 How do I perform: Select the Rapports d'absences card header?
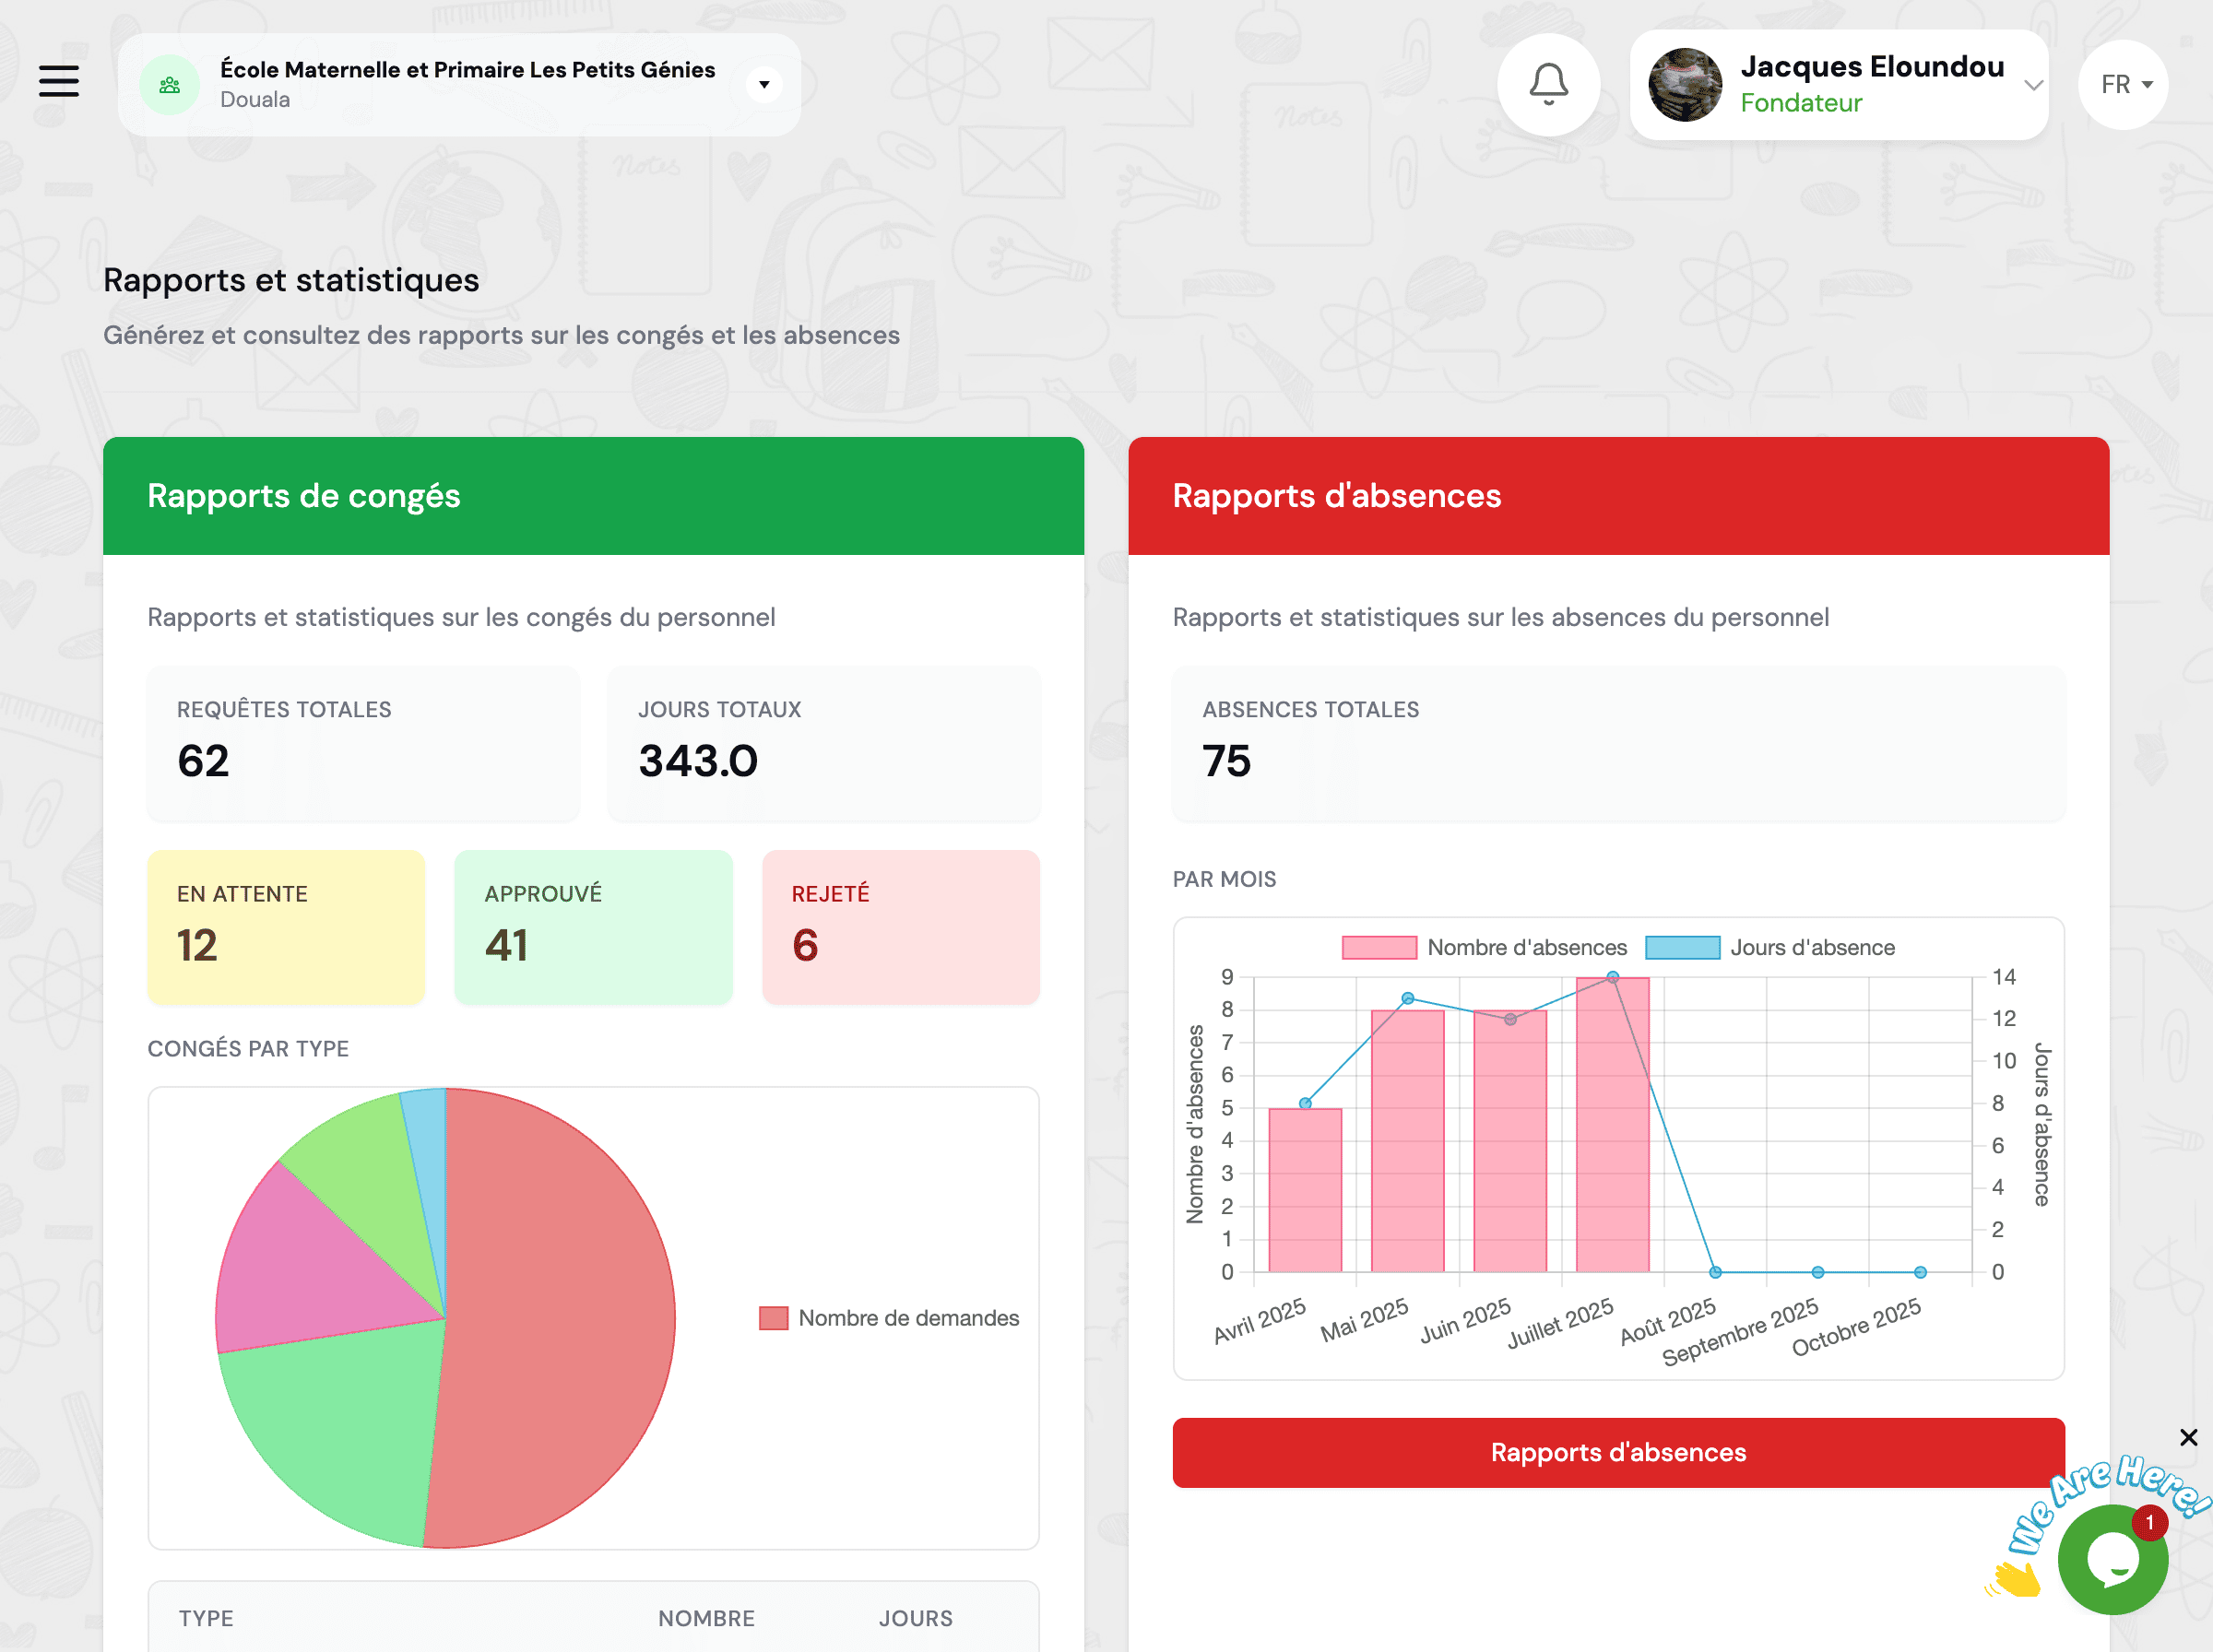pos(1336,495)
